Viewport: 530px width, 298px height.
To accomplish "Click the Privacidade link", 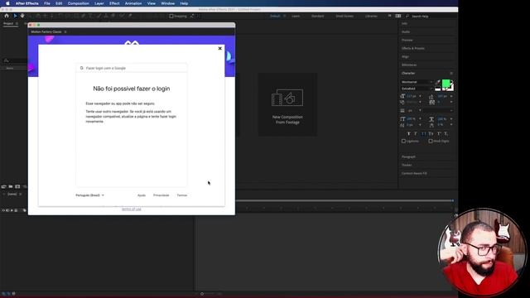I will 161,195.
